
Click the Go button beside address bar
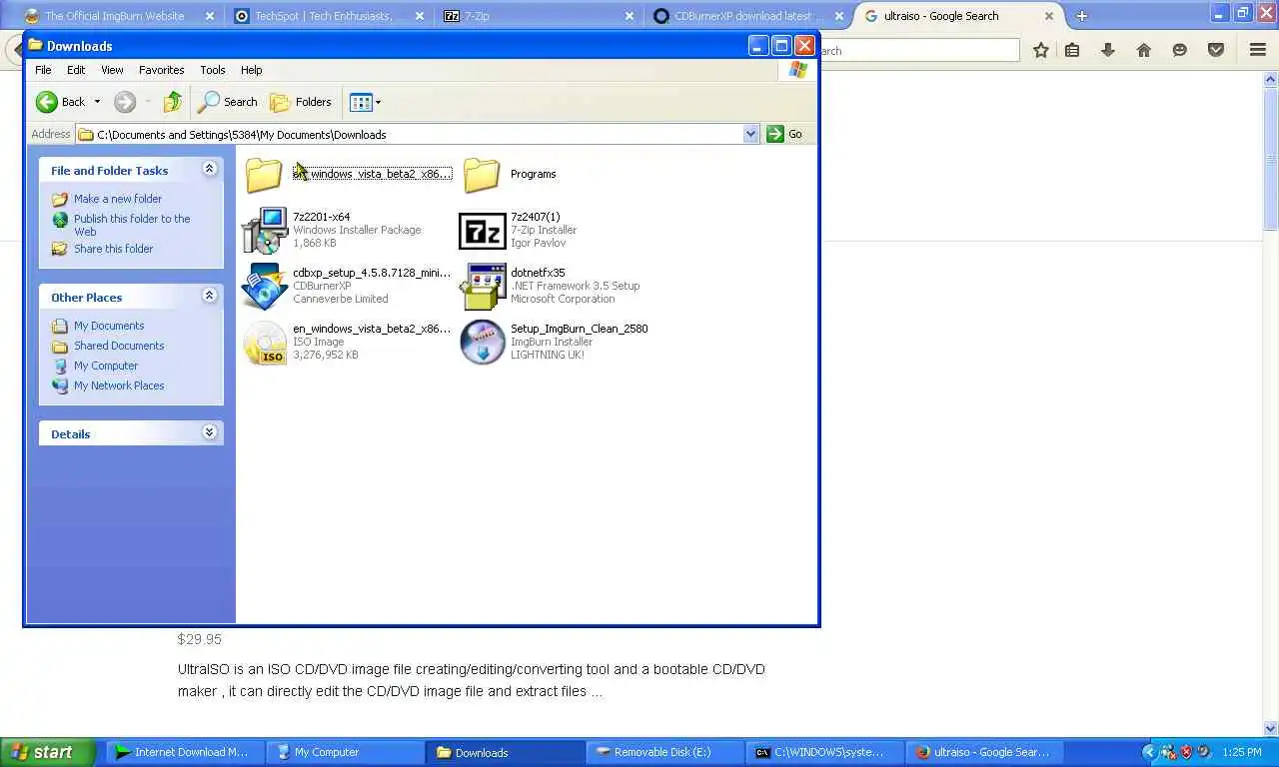point(784,134)
